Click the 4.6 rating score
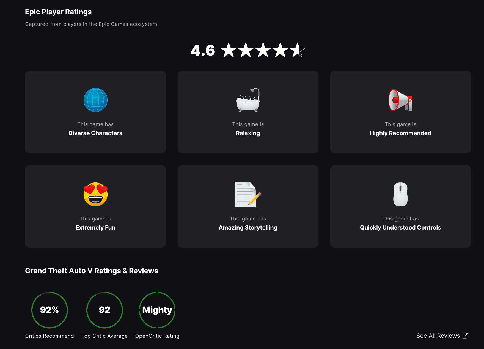Image resolution: width=484 pixels, height=349 pixels. coord(203,51)
